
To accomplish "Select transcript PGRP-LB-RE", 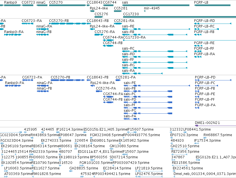I will (x=198, y=46).
